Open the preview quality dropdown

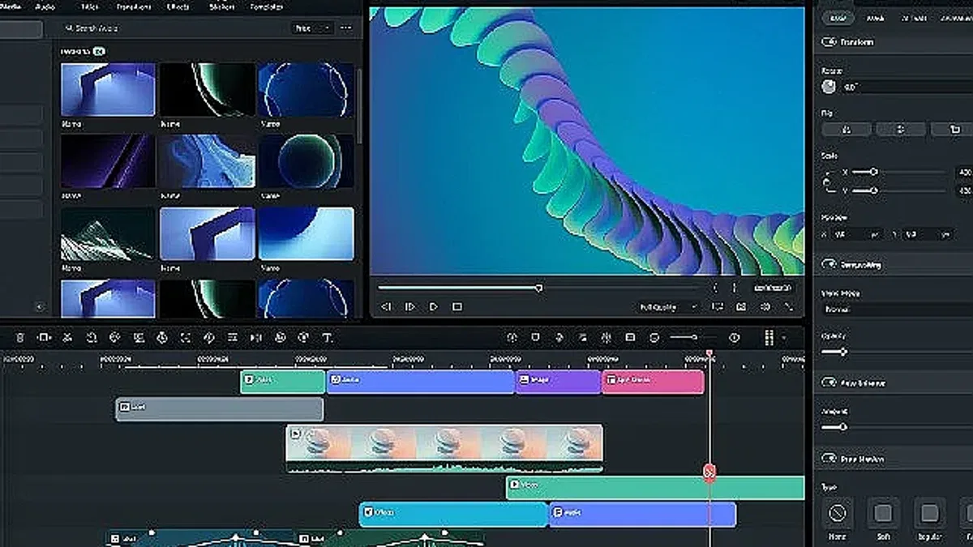pyautogui.click(x=669, y=307)
